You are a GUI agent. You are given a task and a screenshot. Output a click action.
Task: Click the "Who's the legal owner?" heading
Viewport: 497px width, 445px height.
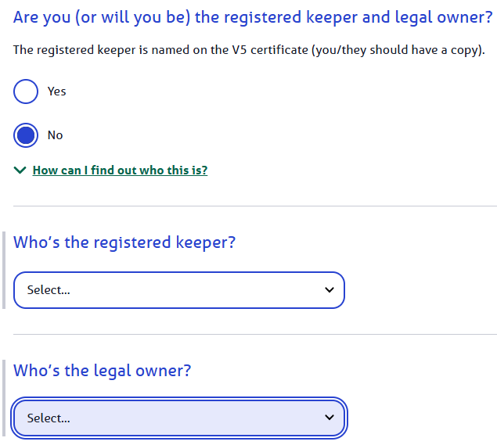click(103, 371)
